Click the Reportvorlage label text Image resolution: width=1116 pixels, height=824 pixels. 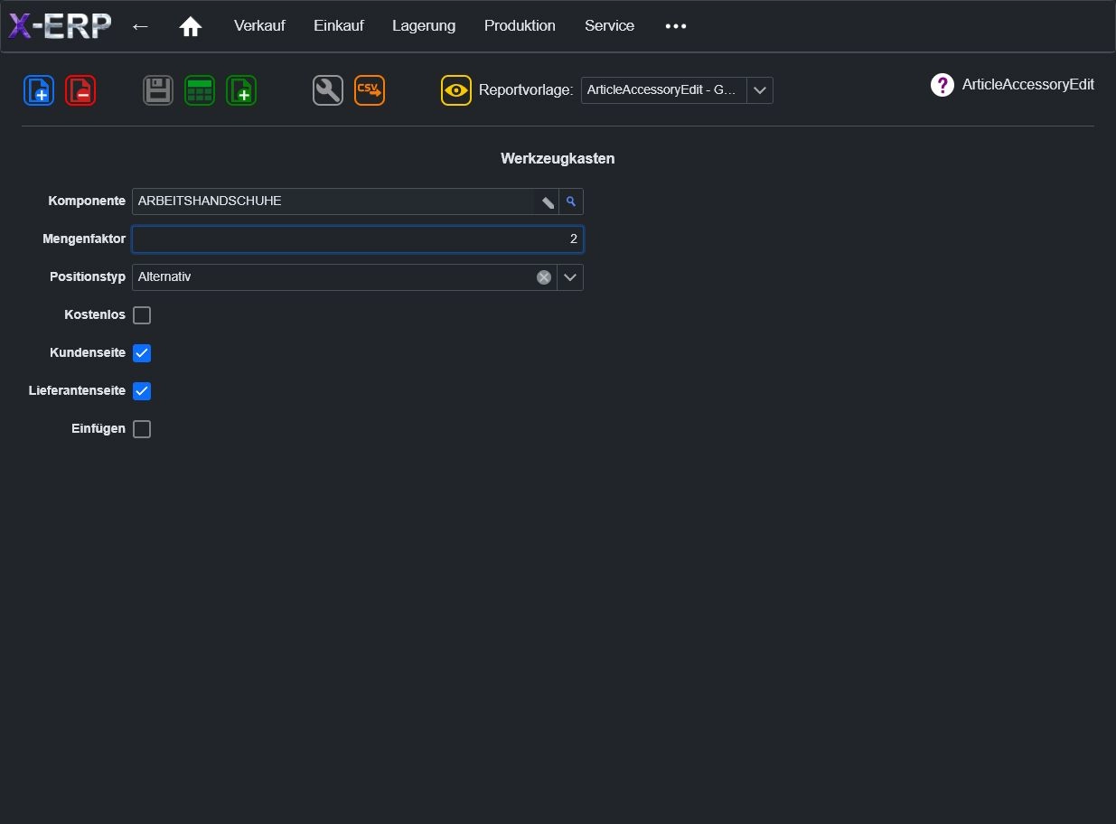[x=526, y=90]
